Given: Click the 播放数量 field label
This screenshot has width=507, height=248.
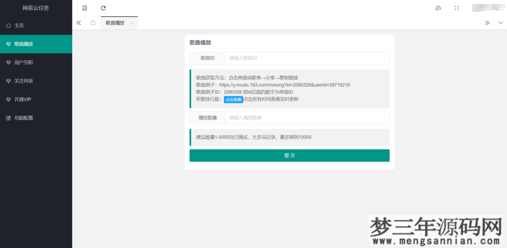Looking at the screenshot, I should pos(207,118).
